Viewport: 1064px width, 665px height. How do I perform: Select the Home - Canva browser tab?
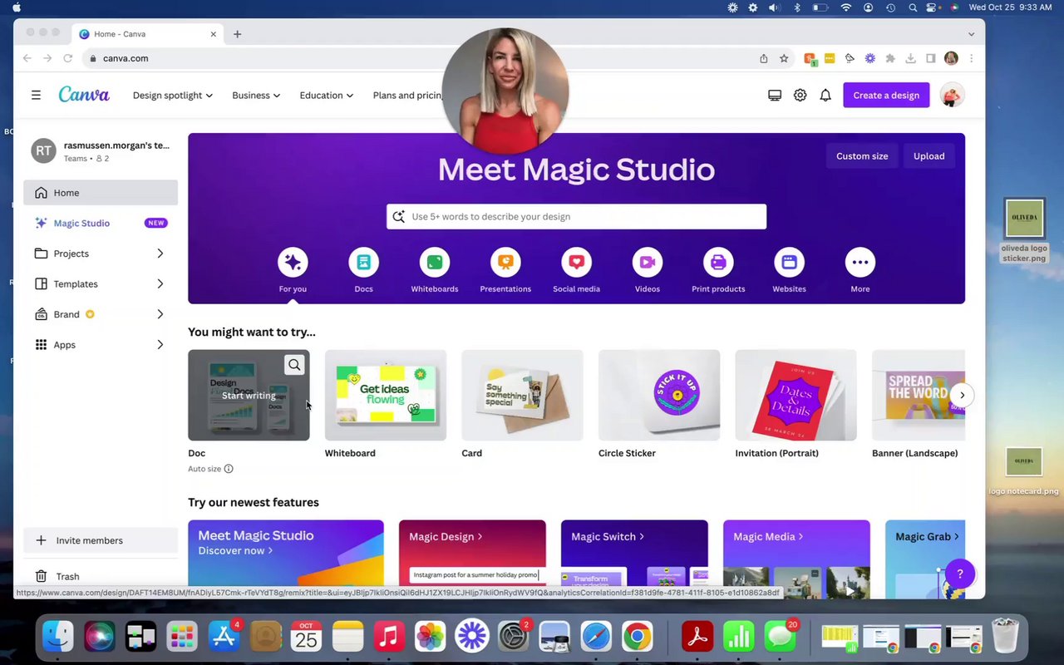pyautogui.click(x=148, y=34)
